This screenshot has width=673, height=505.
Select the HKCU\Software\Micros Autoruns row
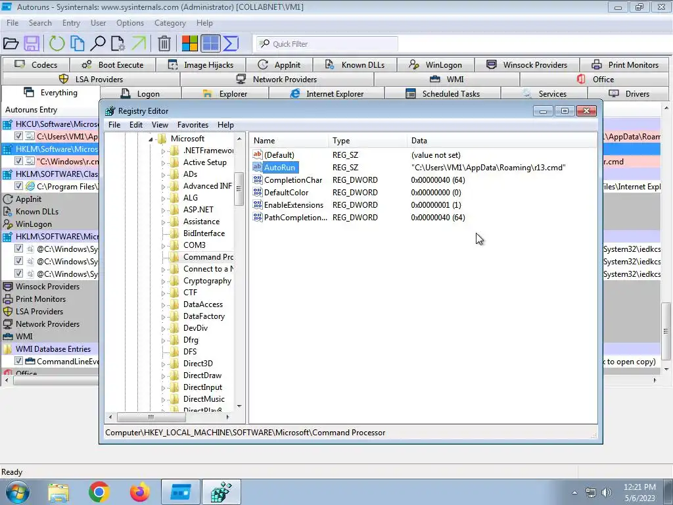click(x=50, y=124)
